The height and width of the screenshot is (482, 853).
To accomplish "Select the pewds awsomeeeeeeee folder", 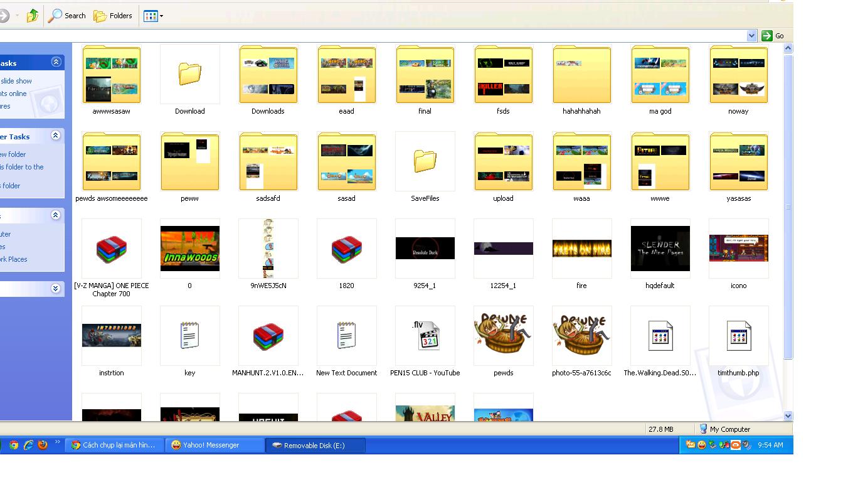I will tap(112, 168).
